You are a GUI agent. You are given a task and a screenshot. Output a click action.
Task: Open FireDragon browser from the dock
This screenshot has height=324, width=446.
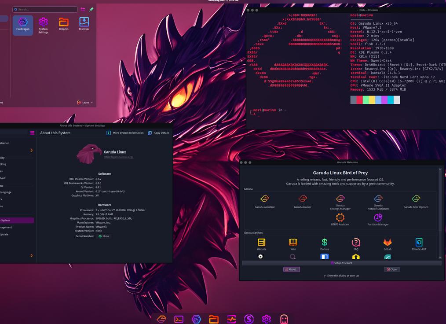196,319
